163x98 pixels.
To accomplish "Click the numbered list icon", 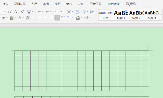I will click(x=47, y=11).
